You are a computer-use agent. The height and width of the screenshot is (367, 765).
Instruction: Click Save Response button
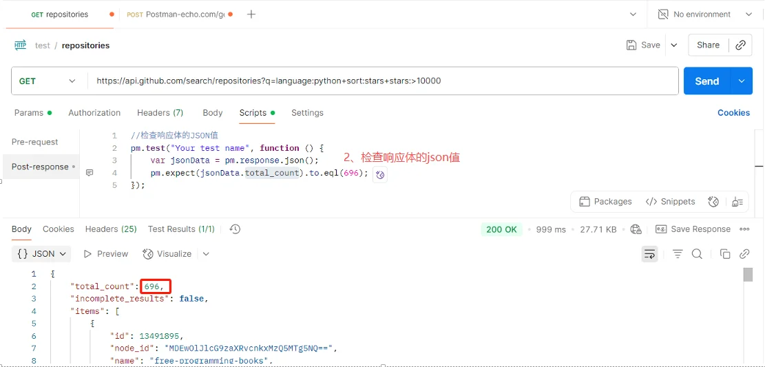coord(693,229)
